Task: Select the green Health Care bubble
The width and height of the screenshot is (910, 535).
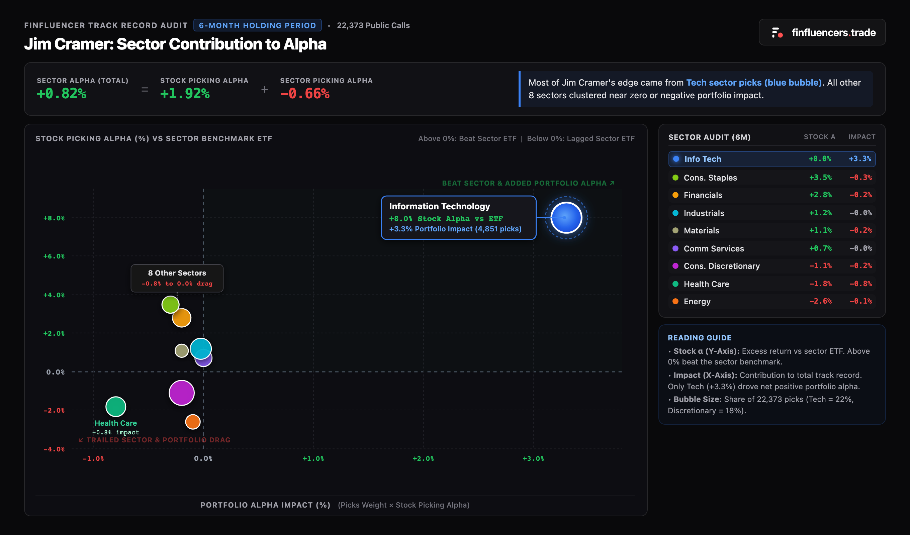Action: (115, 407)
